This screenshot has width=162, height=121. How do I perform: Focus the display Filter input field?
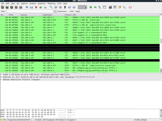click(30, 11)
